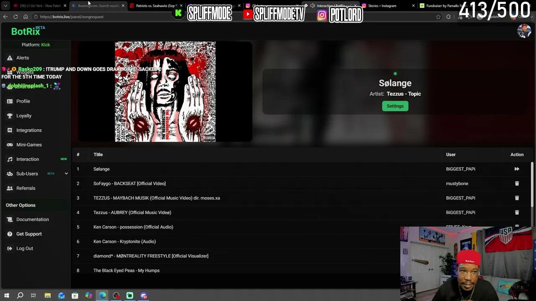Bookmark this page with the star icon
The width and height of the screenshot is (536, 301).
point(438,17)
